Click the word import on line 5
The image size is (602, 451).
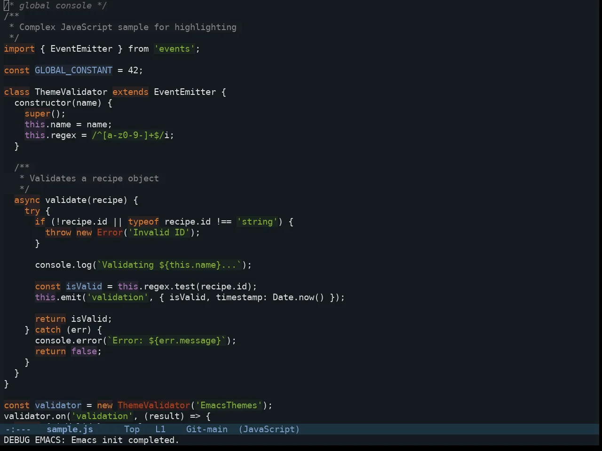[x=19, y=49]
